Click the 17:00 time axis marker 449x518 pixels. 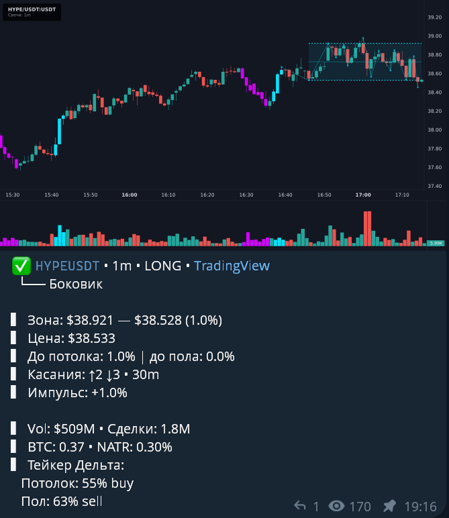coord(363,195)
